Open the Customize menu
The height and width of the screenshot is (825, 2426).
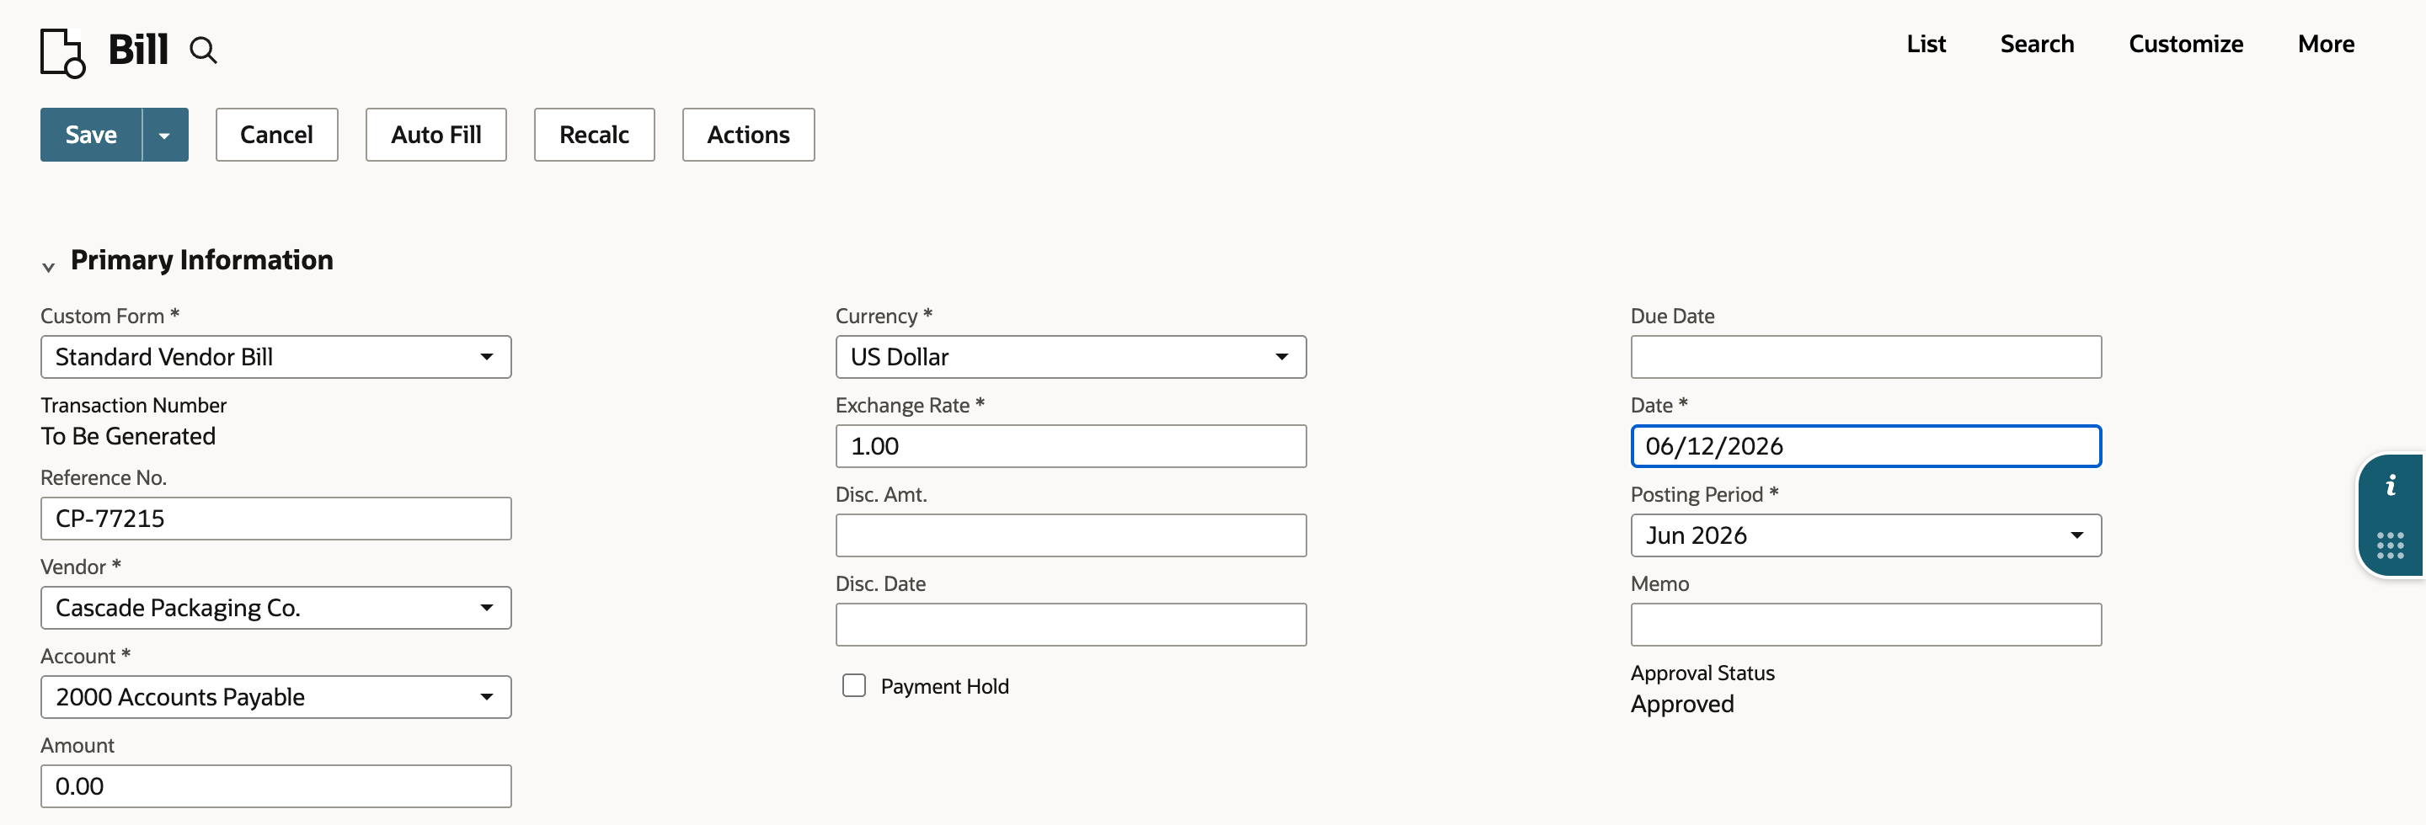2185,45
